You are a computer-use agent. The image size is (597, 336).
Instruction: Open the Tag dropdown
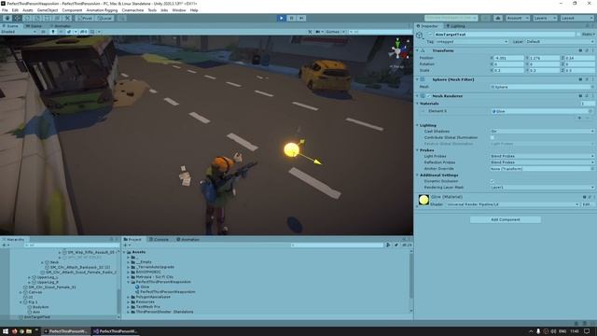point(472,41)
